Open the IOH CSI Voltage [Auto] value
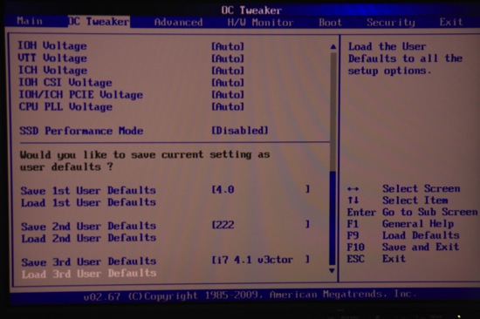Viewport: 480px width, 319px height. pos(228,83)
